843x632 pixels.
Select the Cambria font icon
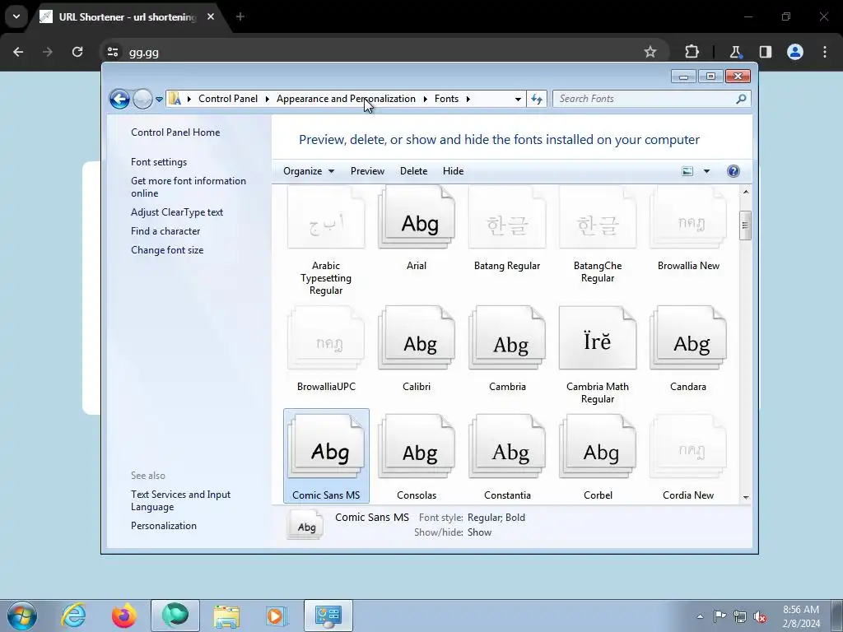[507, 337]
